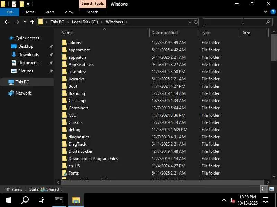The image size is (277, 207).
Task: Open Customize Quick Access Toolbar dropdown
Action: point(28,4)
